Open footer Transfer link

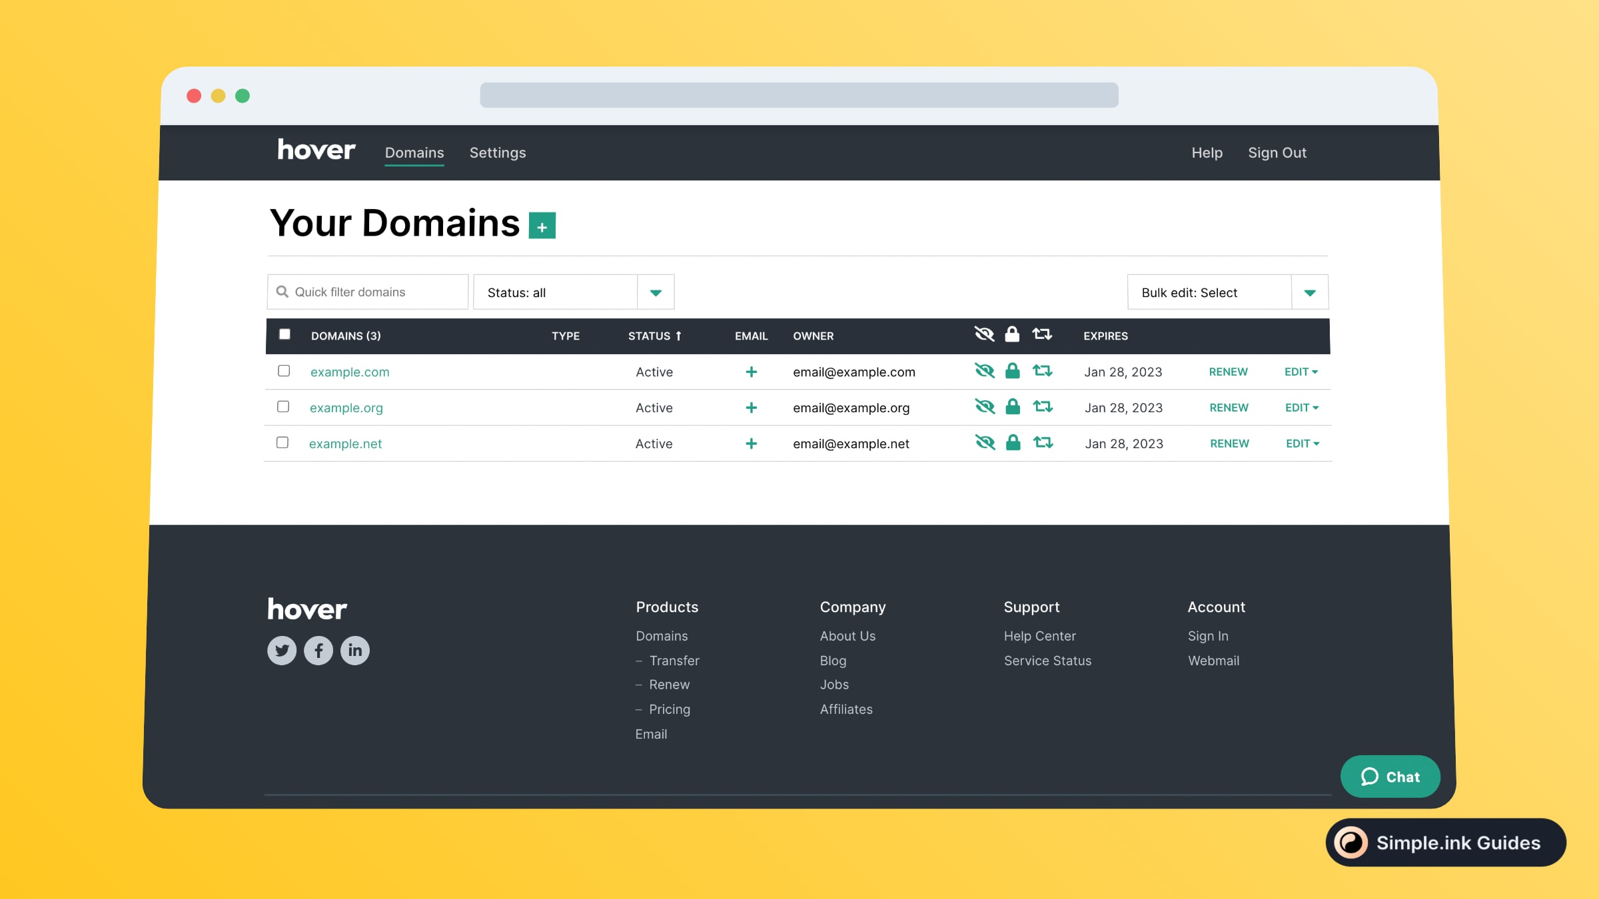[x=674, y=661]
